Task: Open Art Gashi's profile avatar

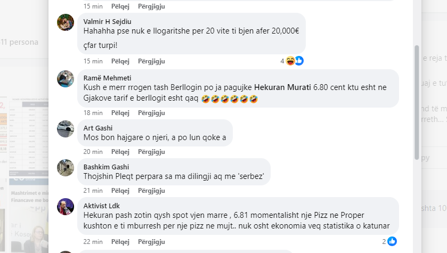Action: (66, 129)
